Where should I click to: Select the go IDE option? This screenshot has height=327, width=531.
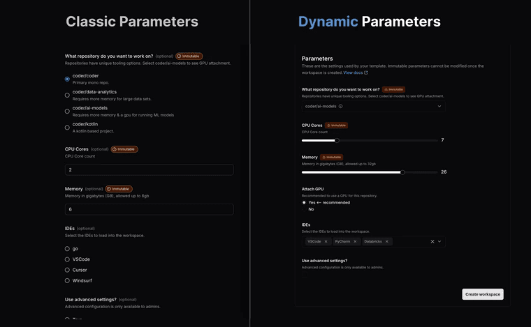pyautogui.click(x=67, y=249)
